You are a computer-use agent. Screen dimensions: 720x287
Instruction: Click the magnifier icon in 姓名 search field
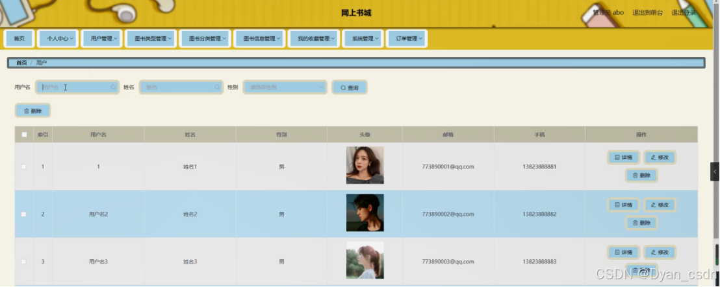(217, 87)
